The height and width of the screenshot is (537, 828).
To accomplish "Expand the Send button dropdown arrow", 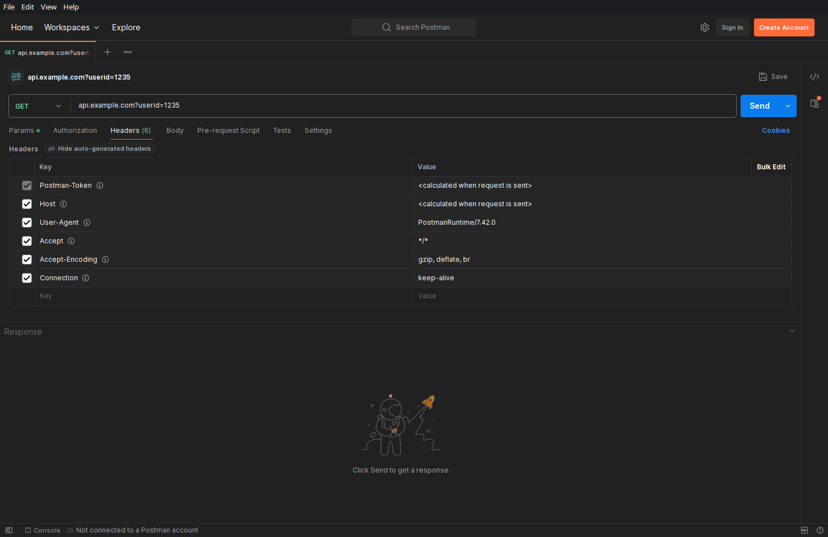I will click(x=788, y=106).
